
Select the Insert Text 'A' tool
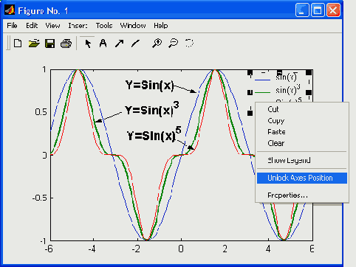[103, 44]
